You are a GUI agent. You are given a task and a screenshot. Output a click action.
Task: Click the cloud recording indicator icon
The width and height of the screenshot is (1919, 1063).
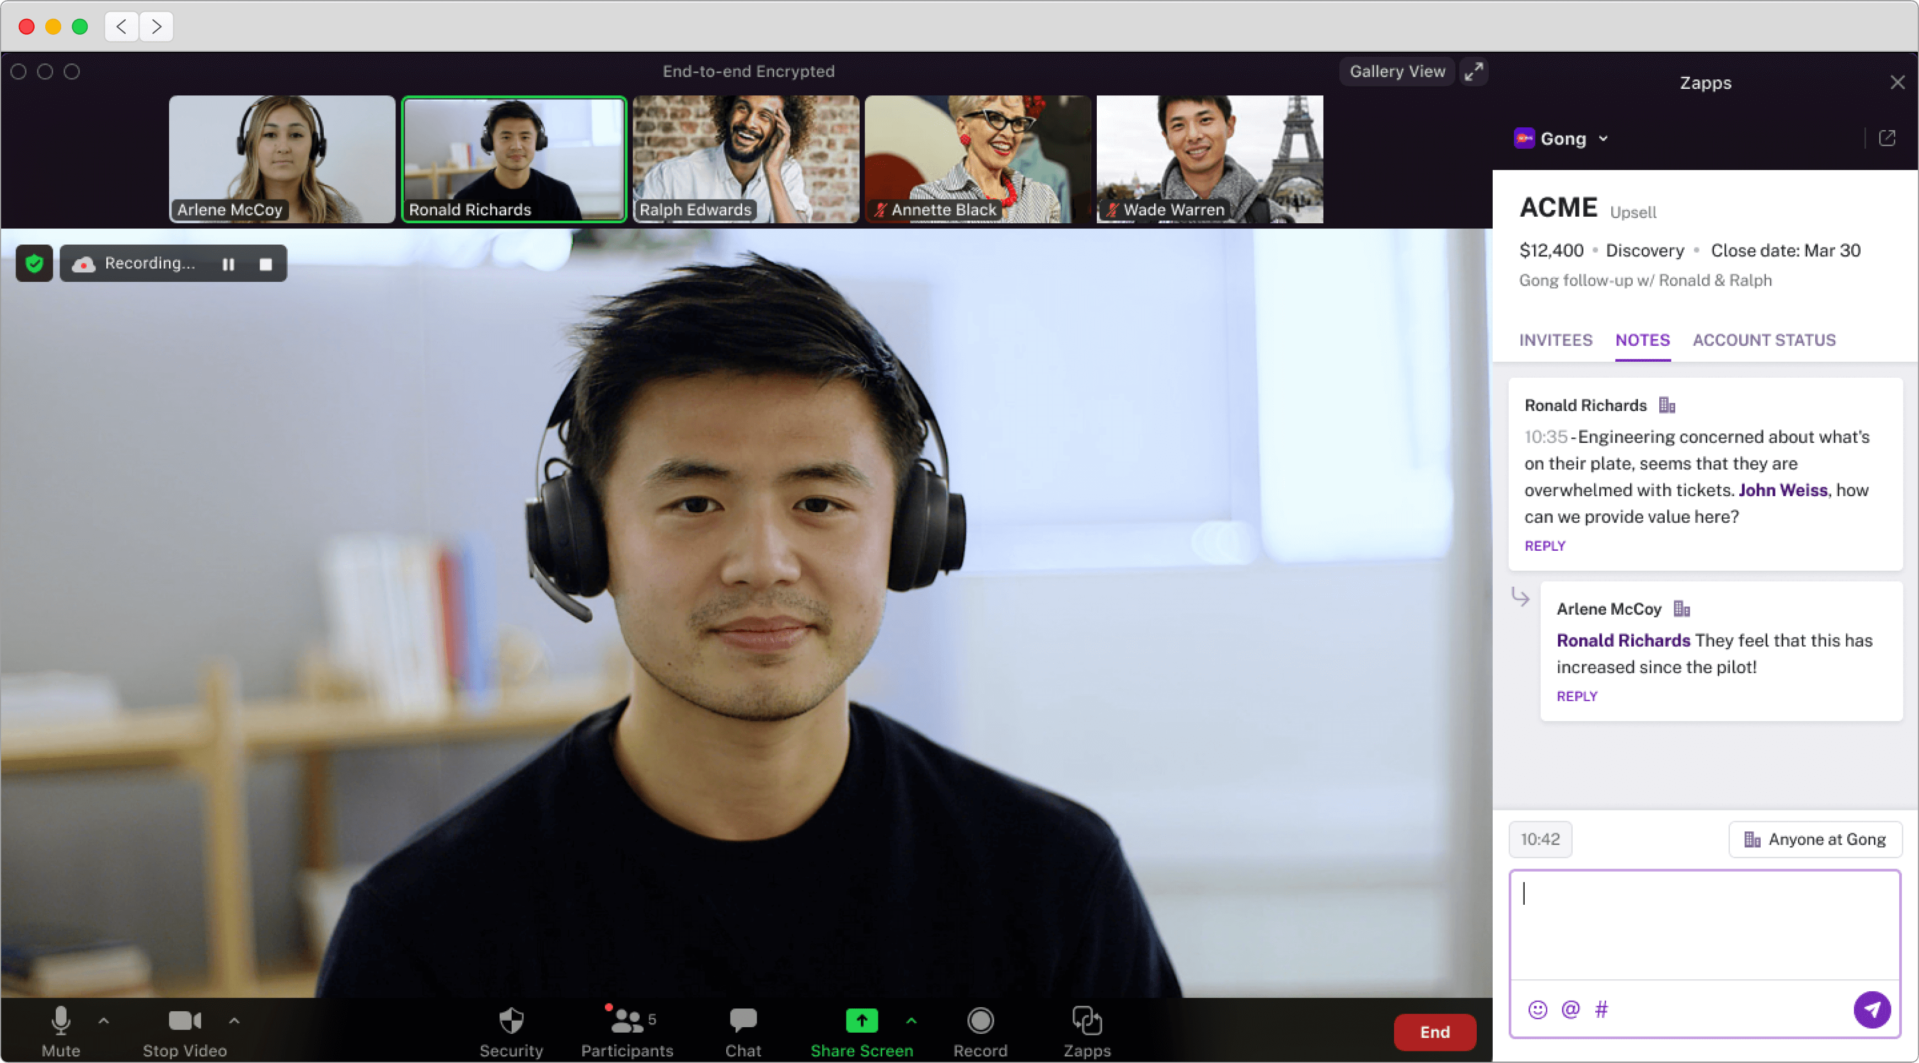(x=84, y=264)
